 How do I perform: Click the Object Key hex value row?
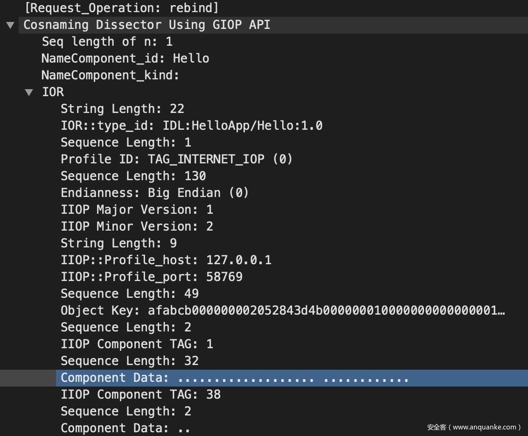tap(283, 311)
